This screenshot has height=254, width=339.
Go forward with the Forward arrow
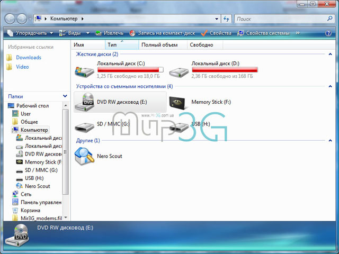tap(22, 19)
